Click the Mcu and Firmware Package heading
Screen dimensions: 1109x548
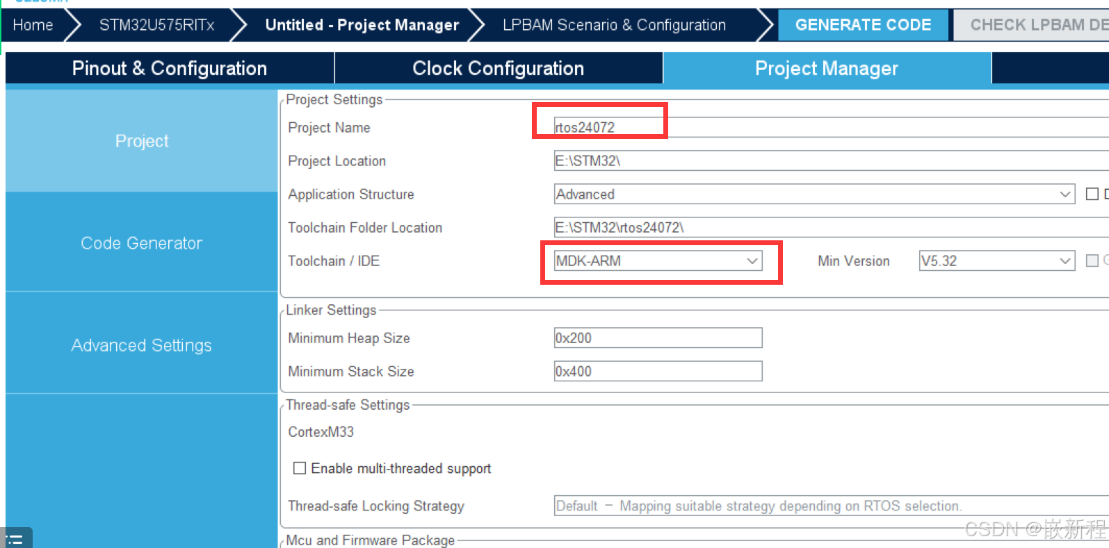click(x=370, y=540)
